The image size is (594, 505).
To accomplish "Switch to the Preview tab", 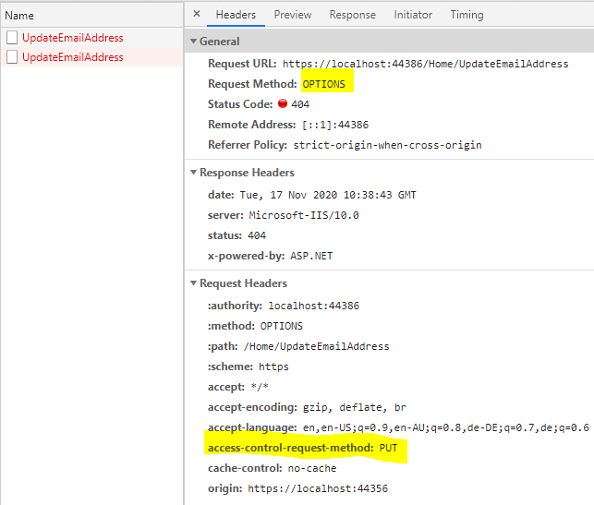I will click(293, 15).
